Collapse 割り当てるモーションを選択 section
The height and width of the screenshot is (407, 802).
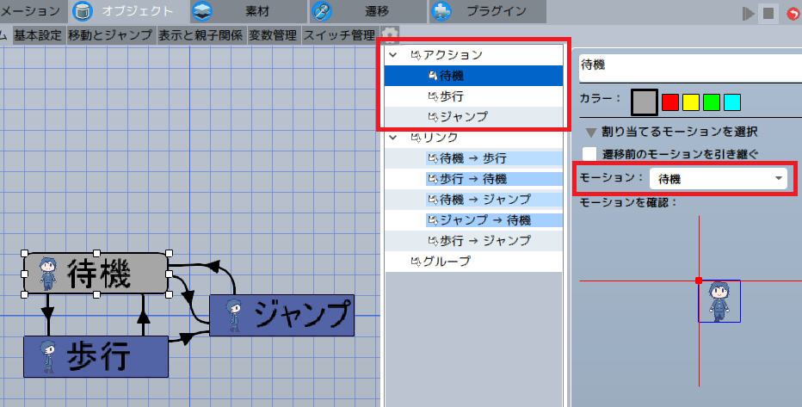(591, 133)
